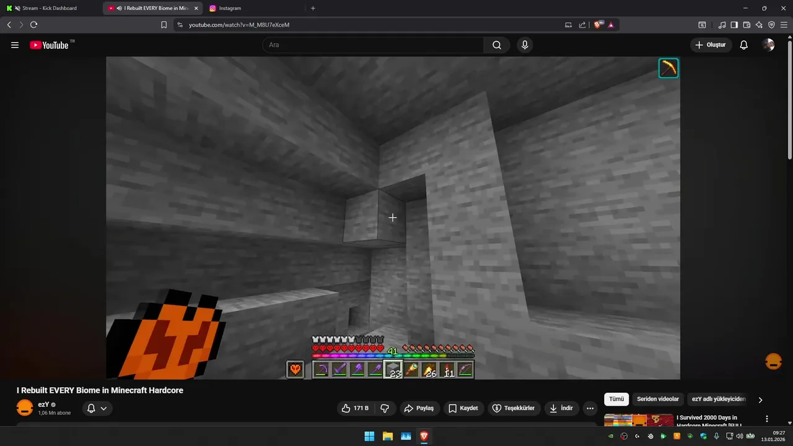Open the Brave main menu
This screenshot has width=793, height=446.
[x=784, y=25]
